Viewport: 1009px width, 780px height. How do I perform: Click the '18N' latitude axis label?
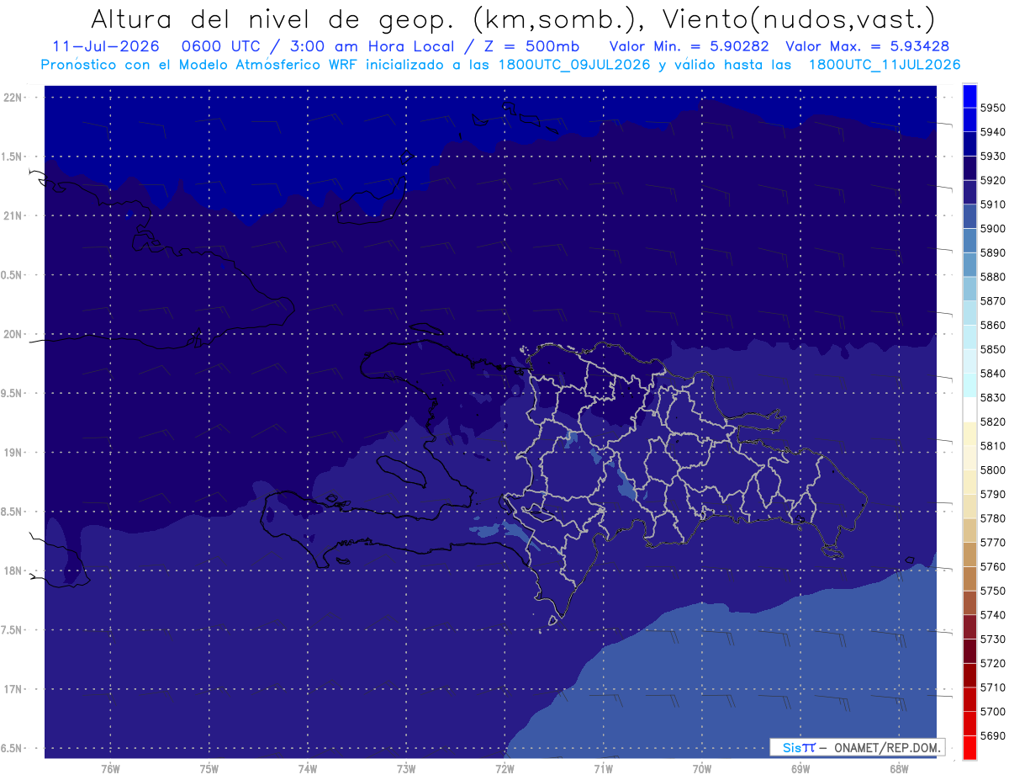12,570
